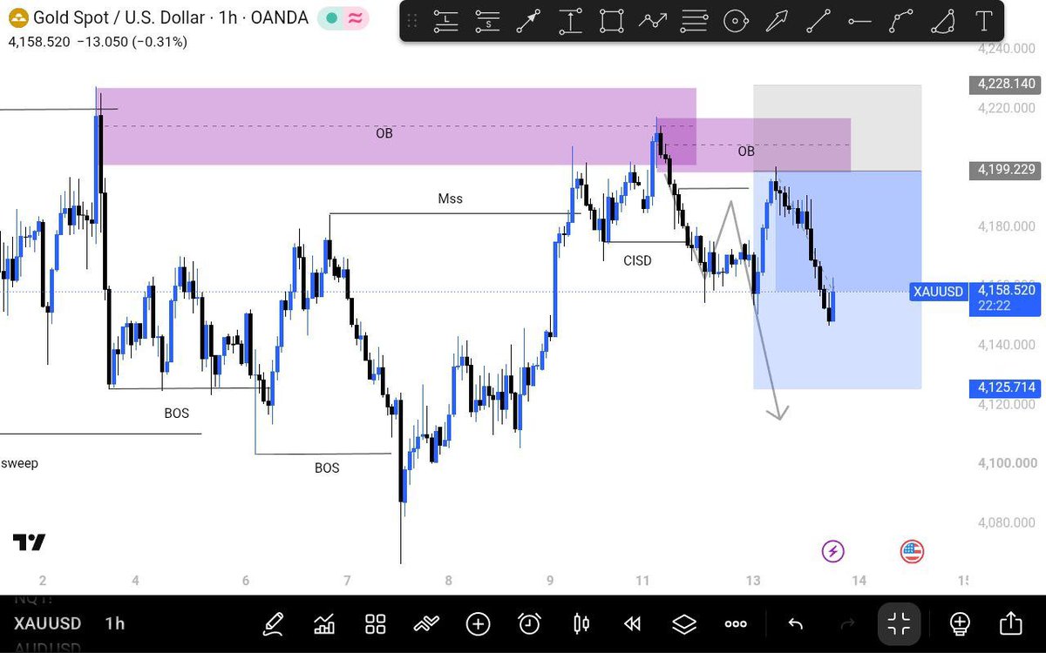This screenshot has height=653, width=1046.
Task: Open the four-squares templates menu
Action: (x=376, y=623)
